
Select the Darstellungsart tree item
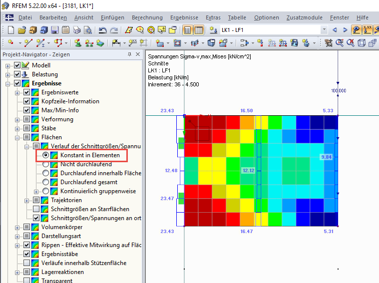(61, 236)
